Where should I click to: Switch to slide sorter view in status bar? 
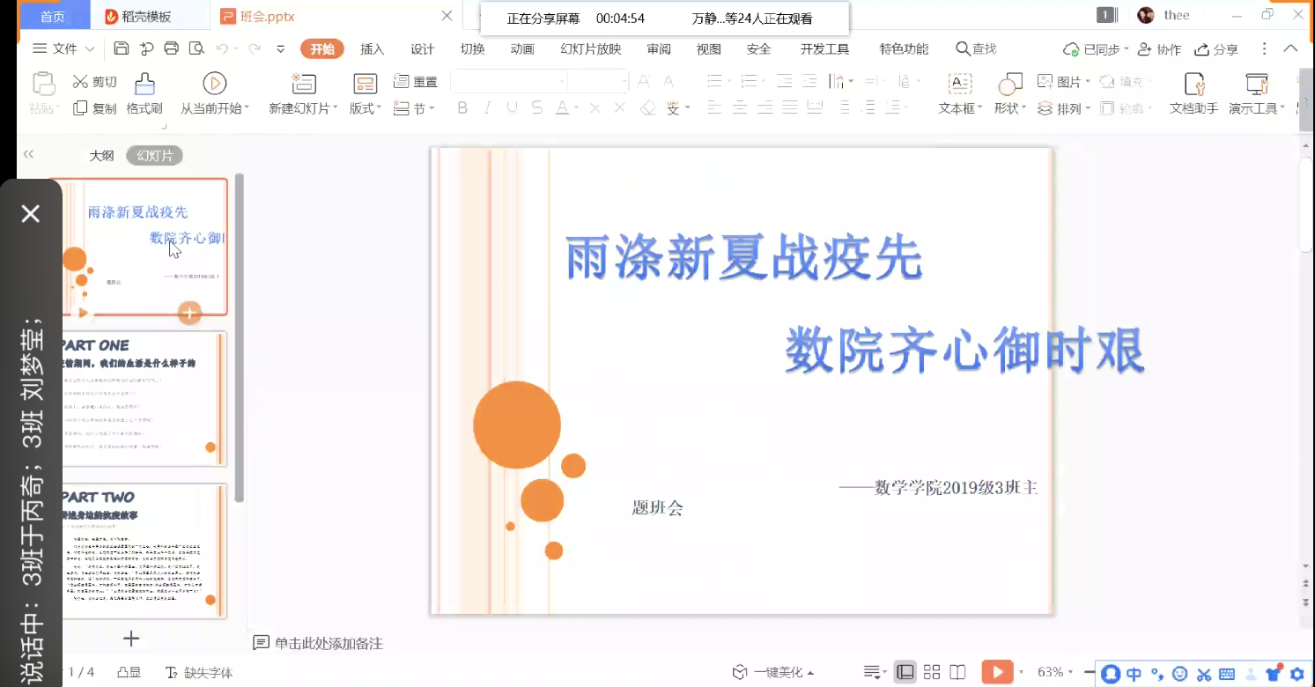click(931, 672)
